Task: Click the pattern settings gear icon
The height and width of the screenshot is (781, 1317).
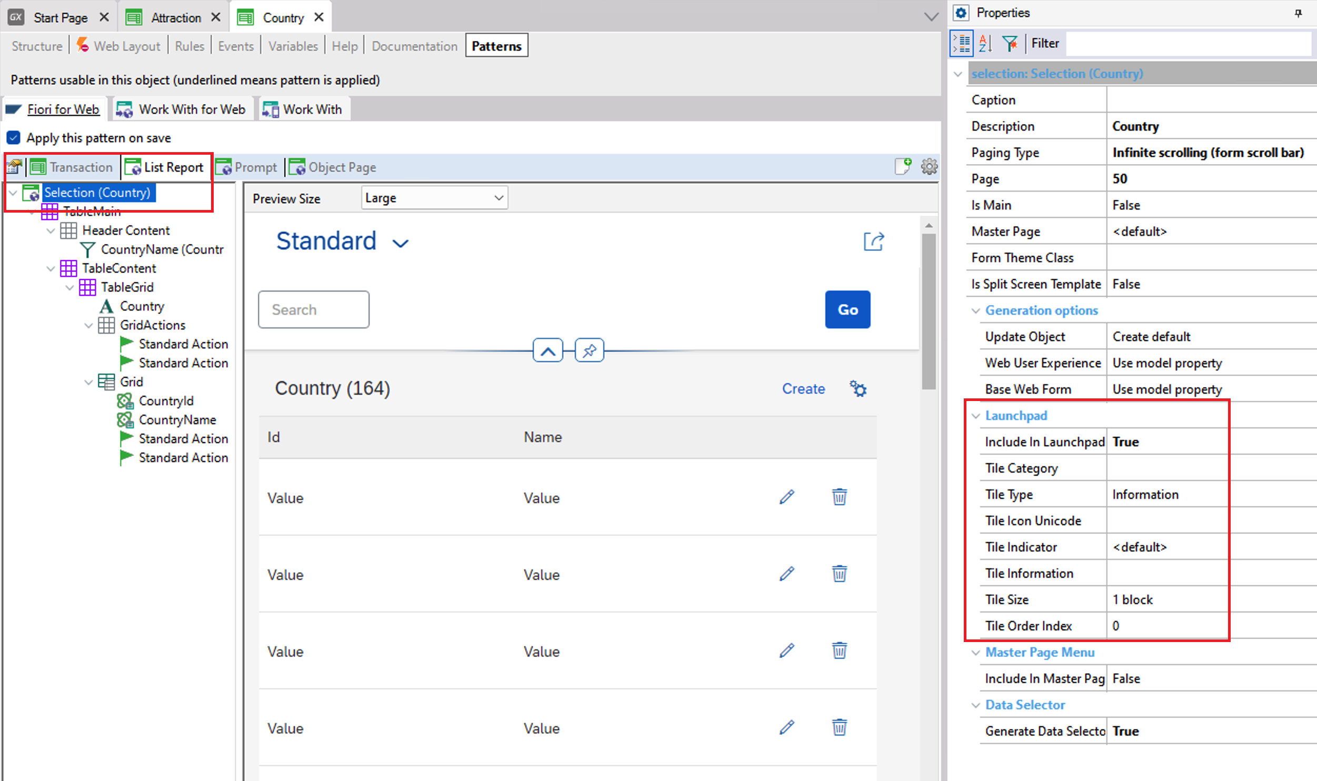Action: click(929, 167)
